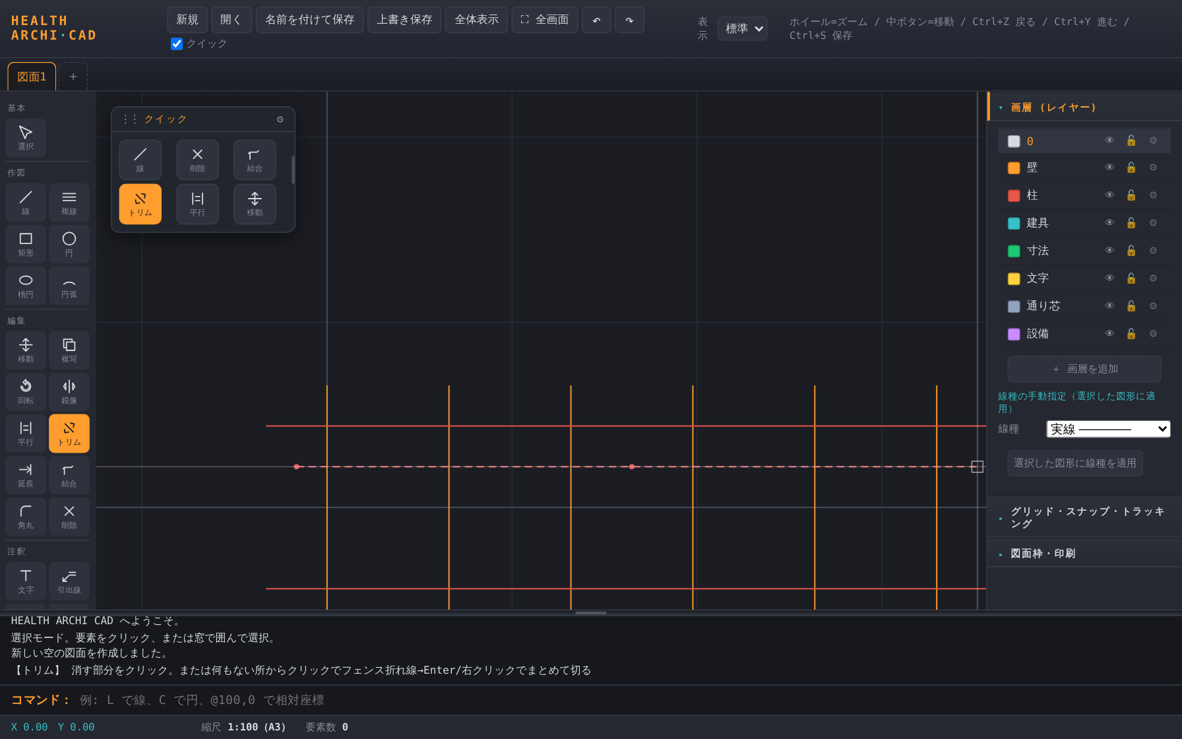The height and width of the screenshot is (739, 1182).
Task: Click the yellow color swatch of 文字 layer
Action: tap(1014, 279)
